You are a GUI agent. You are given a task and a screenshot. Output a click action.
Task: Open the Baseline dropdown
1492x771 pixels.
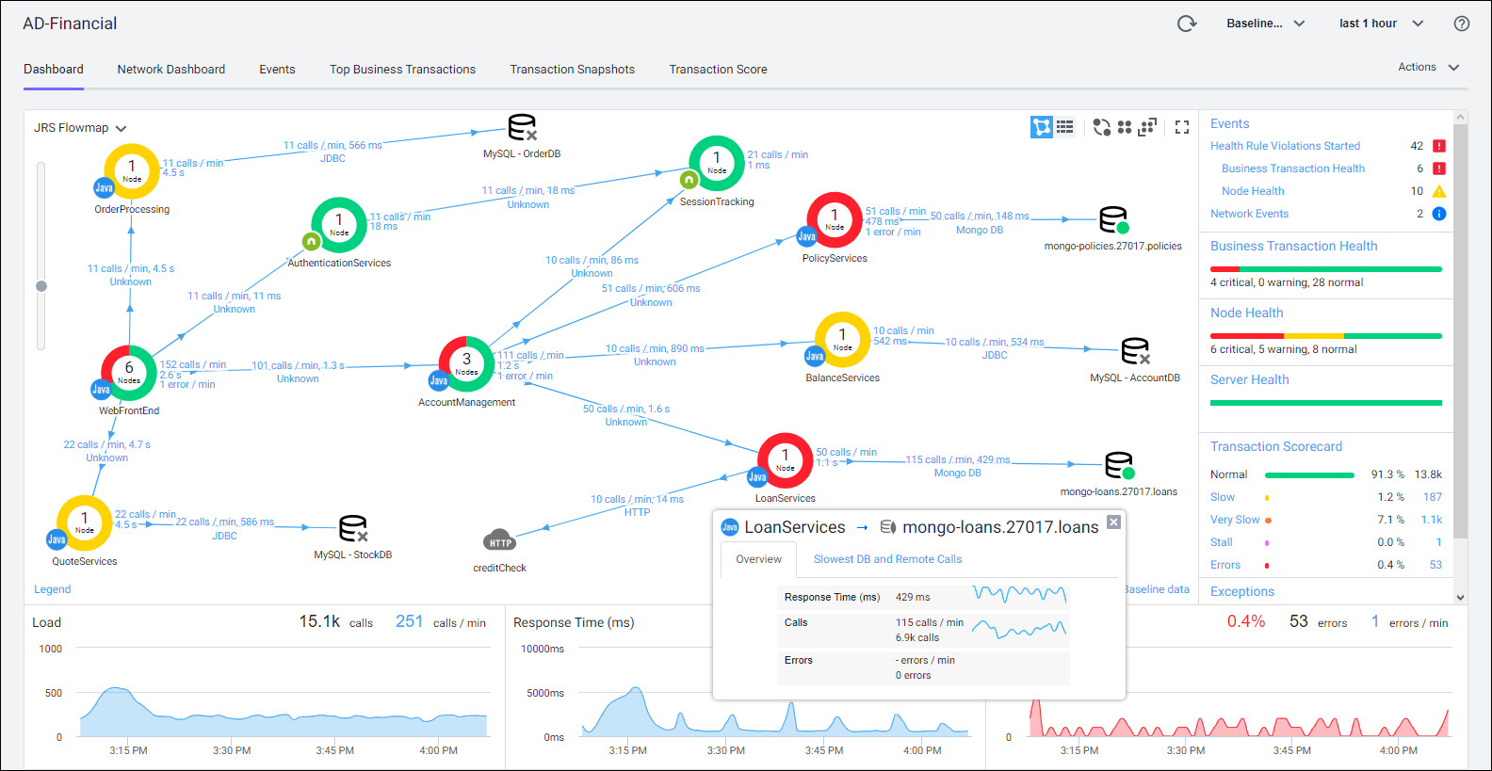pos(1265,24)
